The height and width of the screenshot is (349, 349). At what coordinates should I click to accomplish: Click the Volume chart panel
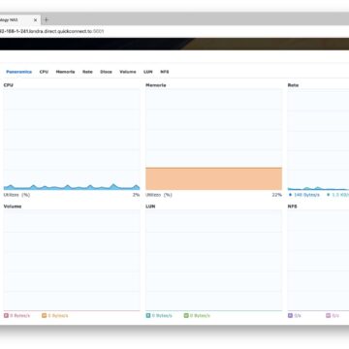pos(72,261)
